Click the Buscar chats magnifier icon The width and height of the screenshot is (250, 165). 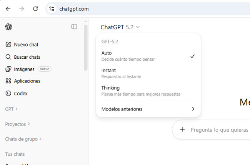(8, 57)
